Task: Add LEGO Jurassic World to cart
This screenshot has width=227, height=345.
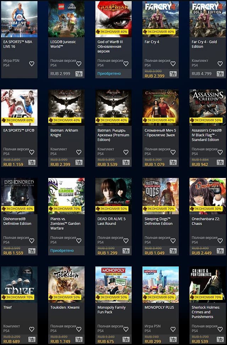Action: point(79,74)
